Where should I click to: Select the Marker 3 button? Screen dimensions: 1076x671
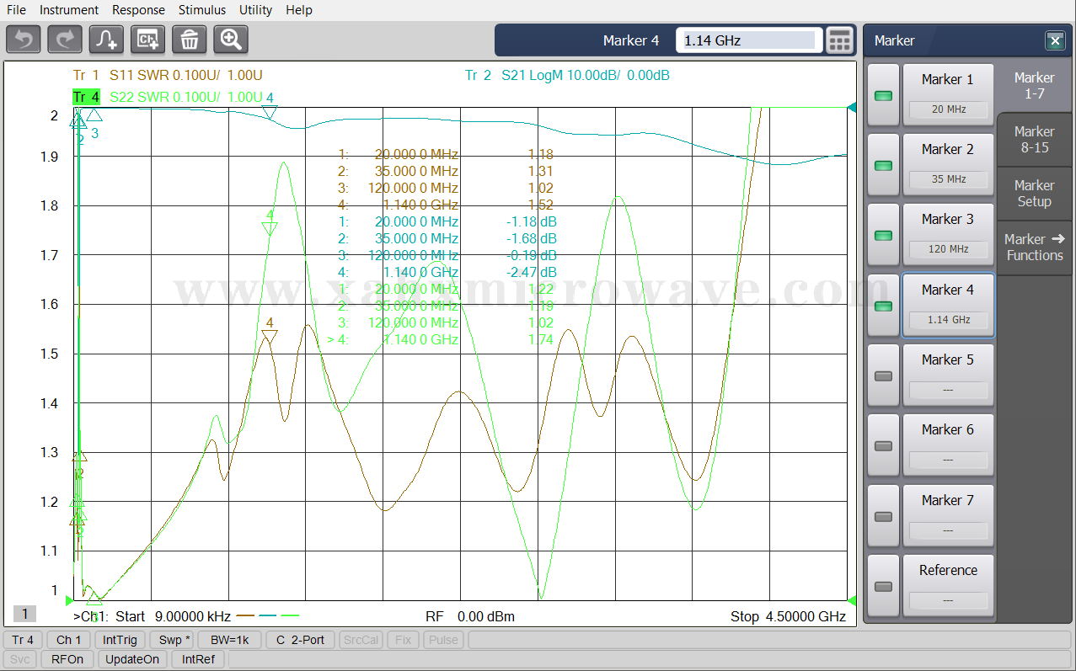pos(947,232)
